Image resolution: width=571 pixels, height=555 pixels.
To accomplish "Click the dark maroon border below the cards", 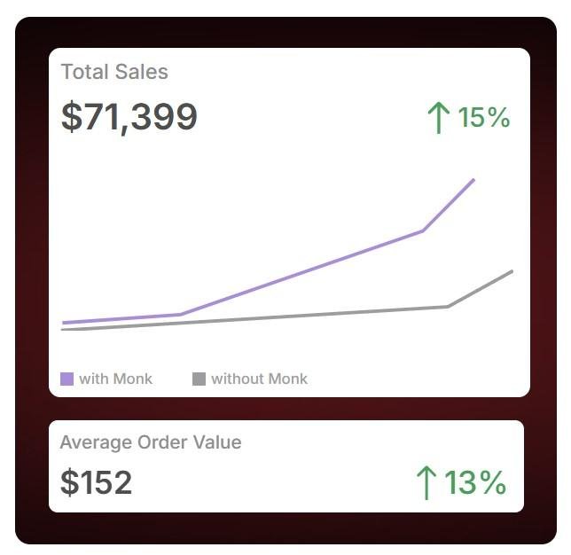I will tap(285, 528).
